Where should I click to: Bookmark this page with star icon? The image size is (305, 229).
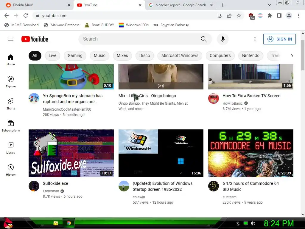[x=239, y=16]
